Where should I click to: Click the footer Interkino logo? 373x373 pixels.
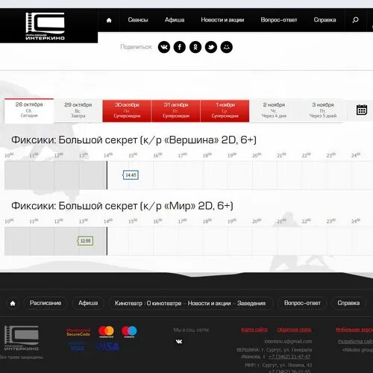pyautogui.click(x=22, y=338)
